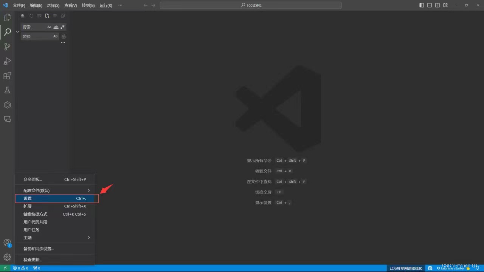Viewport: 484px width, 272px height.
Task: Refresh search results
Action: (31, 16)
